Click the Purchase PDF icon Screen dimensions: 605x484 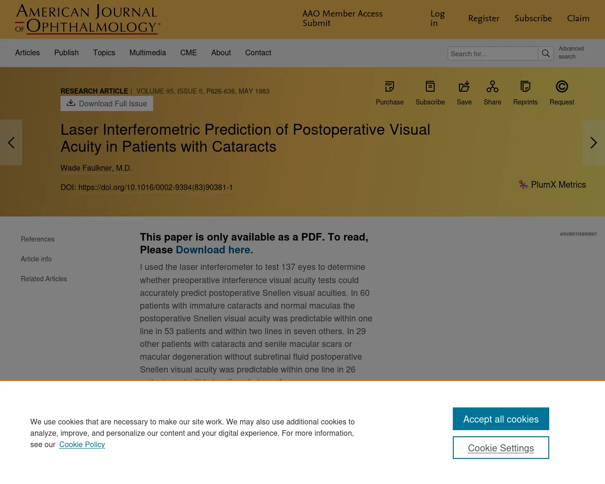[389, 86]
